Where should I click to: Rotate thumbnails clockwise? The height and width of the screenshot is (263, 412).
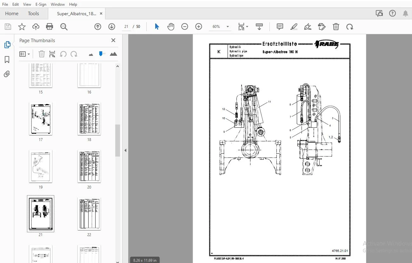(74, 54)
